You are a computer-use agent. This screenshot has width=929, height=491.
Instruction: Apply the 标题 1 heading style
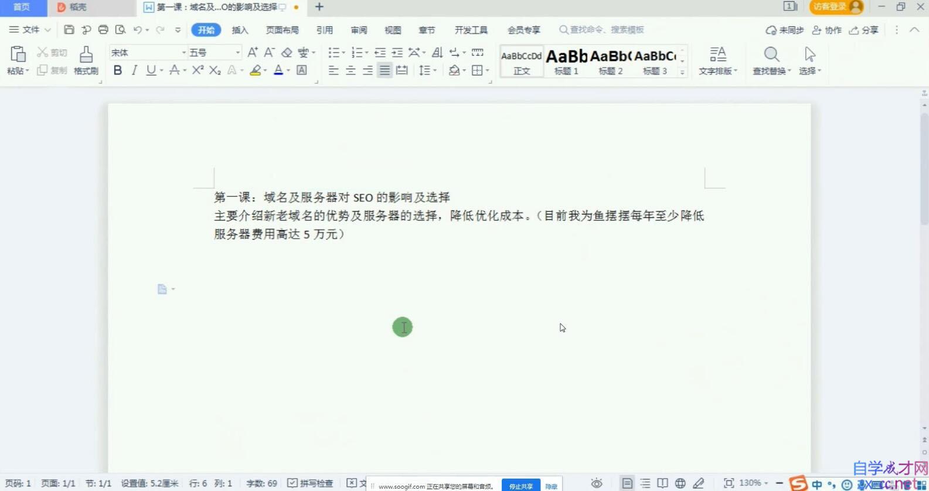click(566, 61)
